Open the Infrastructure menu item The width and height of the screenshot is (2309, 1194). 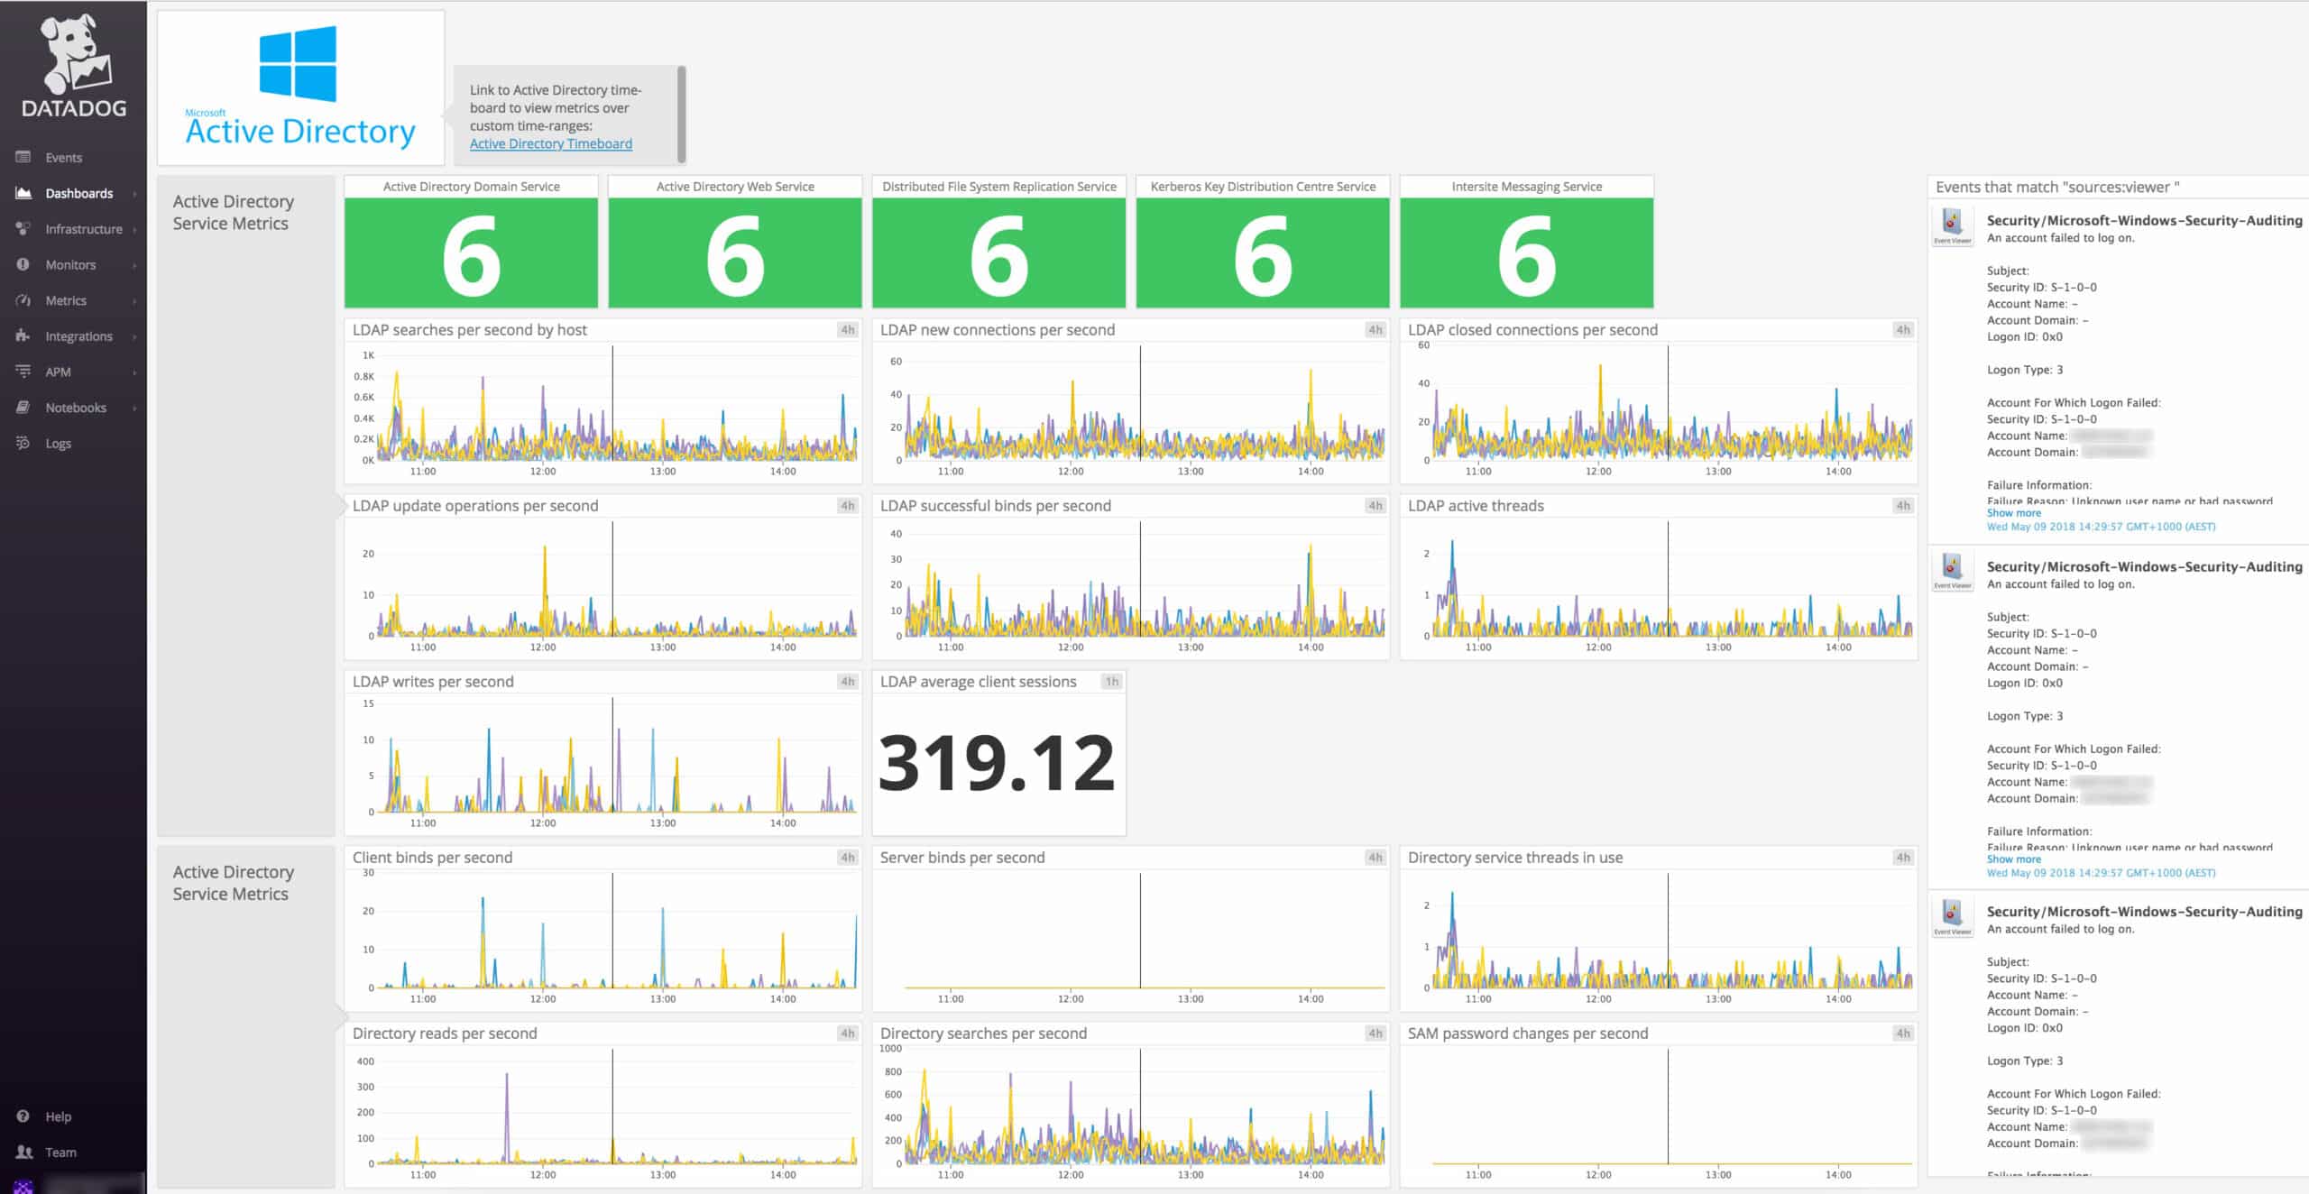84,229
